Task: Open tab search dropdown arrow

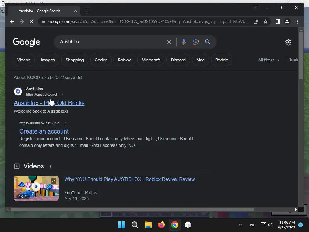Action: click(255, 8)
